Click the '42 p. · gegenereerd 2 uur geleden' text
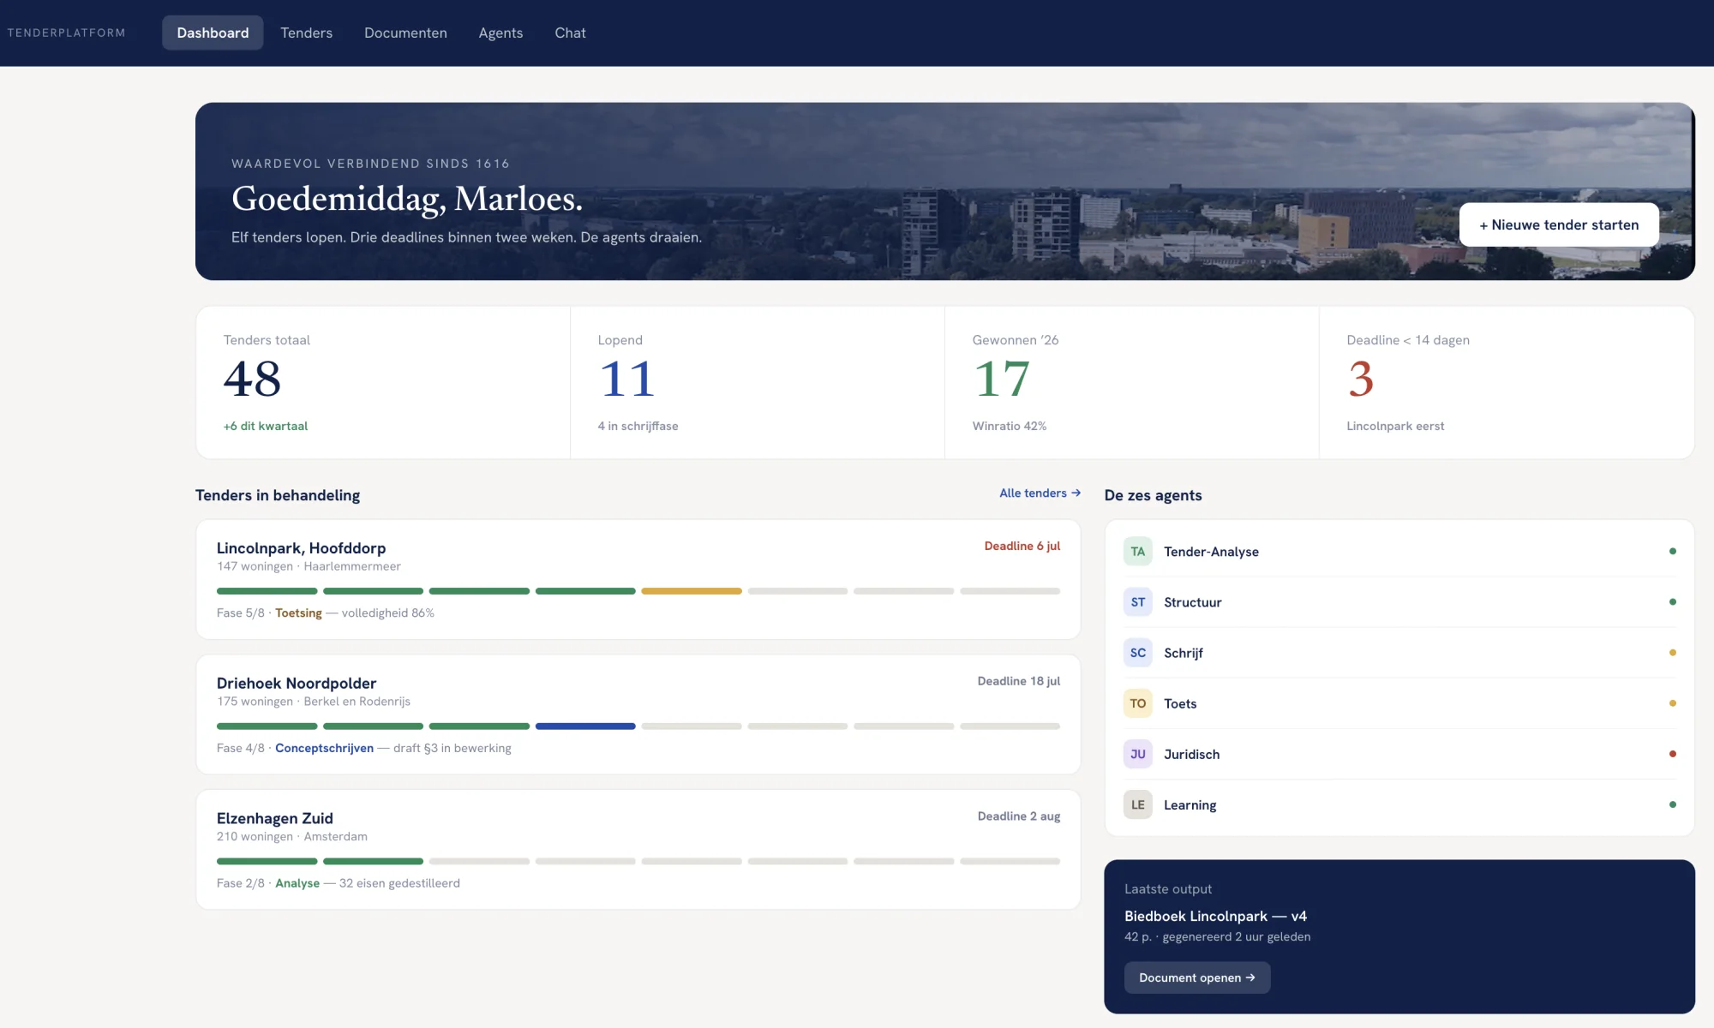1714x1028 pixels. coord(1217,937)
